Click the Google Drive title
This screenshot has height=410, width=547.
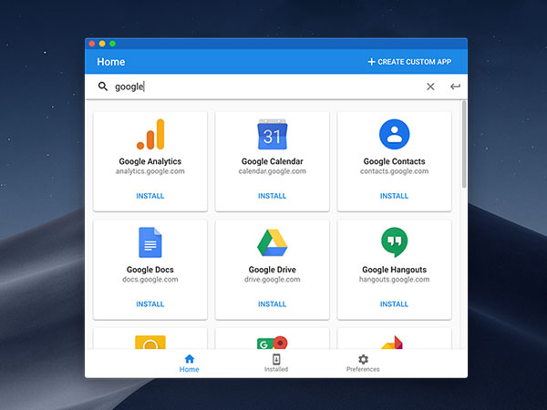point(272,270)
